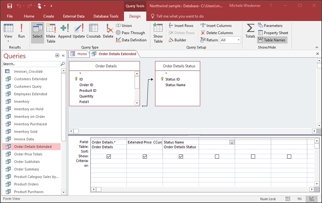Screen dimensions: 322x203
Task: Open the Microsoft Access Help question mark
Action: point(271,6)
